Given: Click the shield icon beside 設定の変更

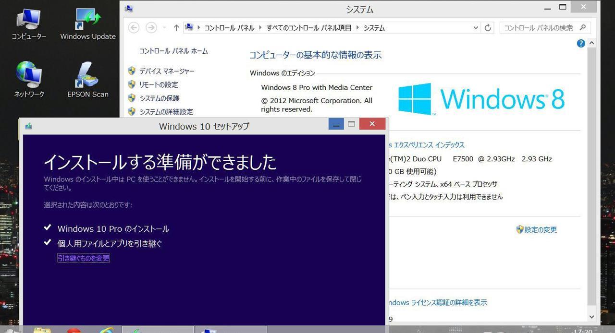Looking at the screenshot, I should point(519,229).
